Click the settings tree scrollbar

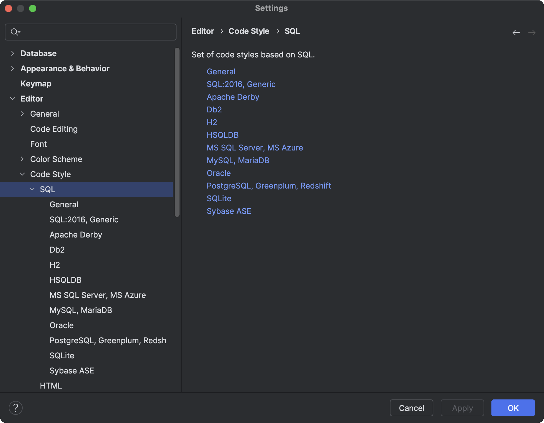(x=177, y=132)
